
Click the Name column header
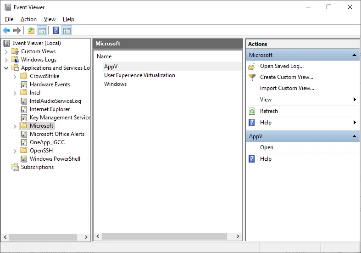pyautogui.click(x=104, y=56)
